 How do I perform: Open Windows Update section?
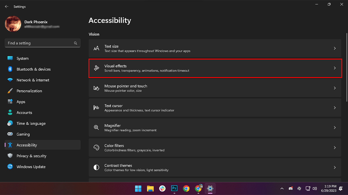point(31,167)
